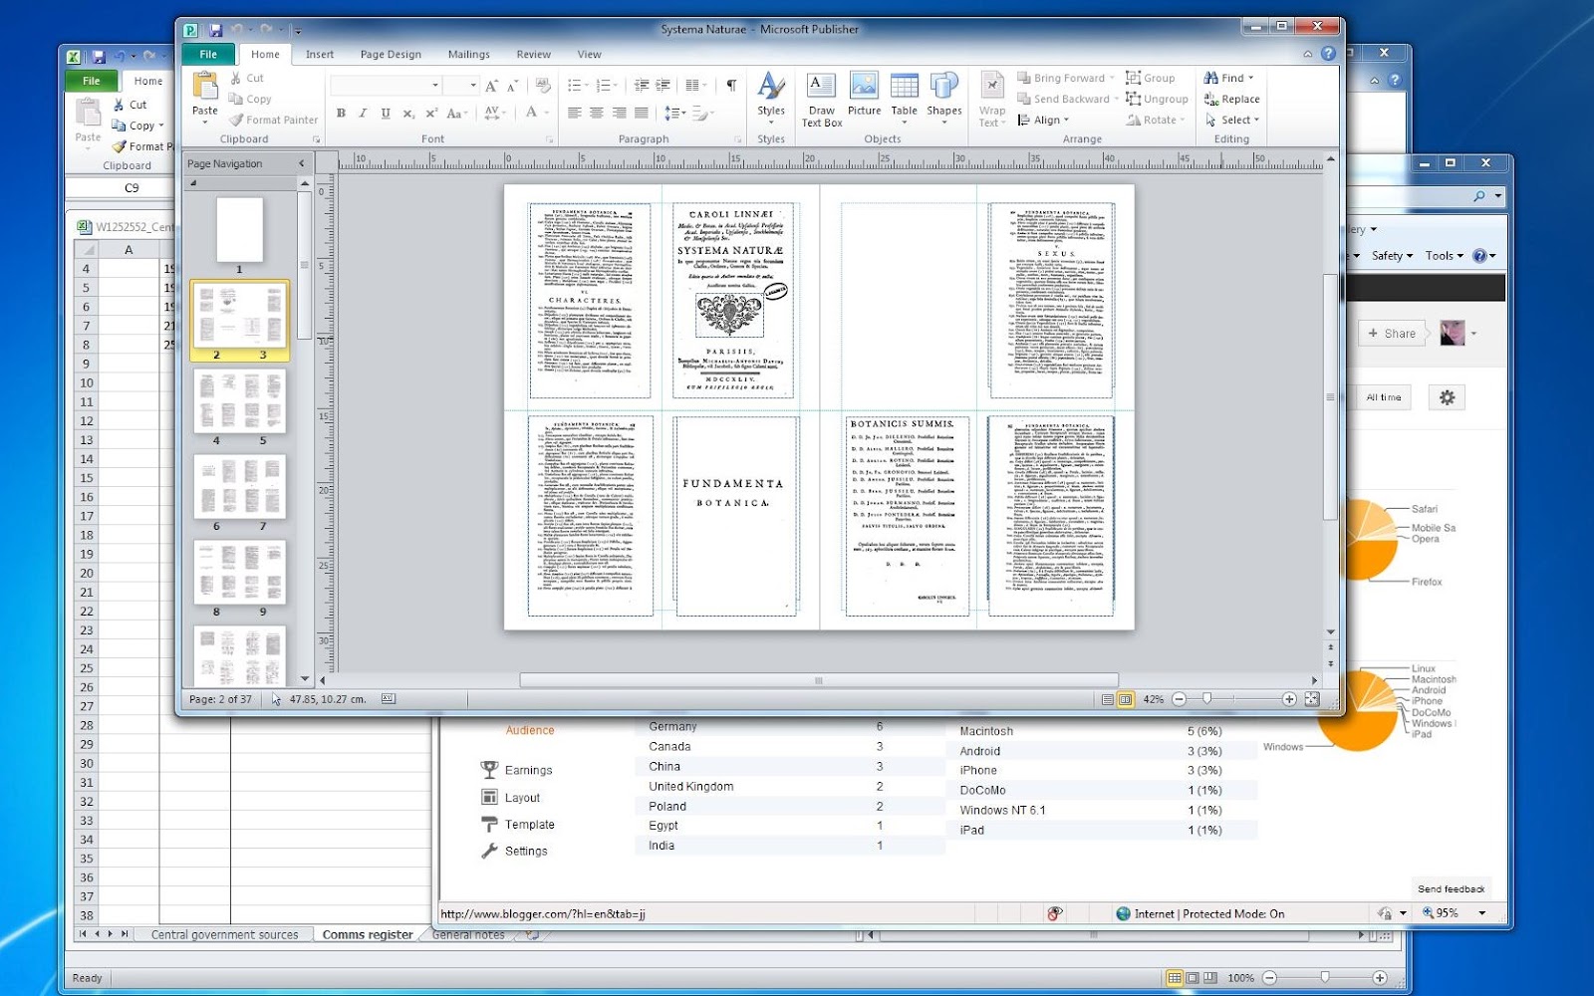Open the Styles gallery

(x=771, y=97)
